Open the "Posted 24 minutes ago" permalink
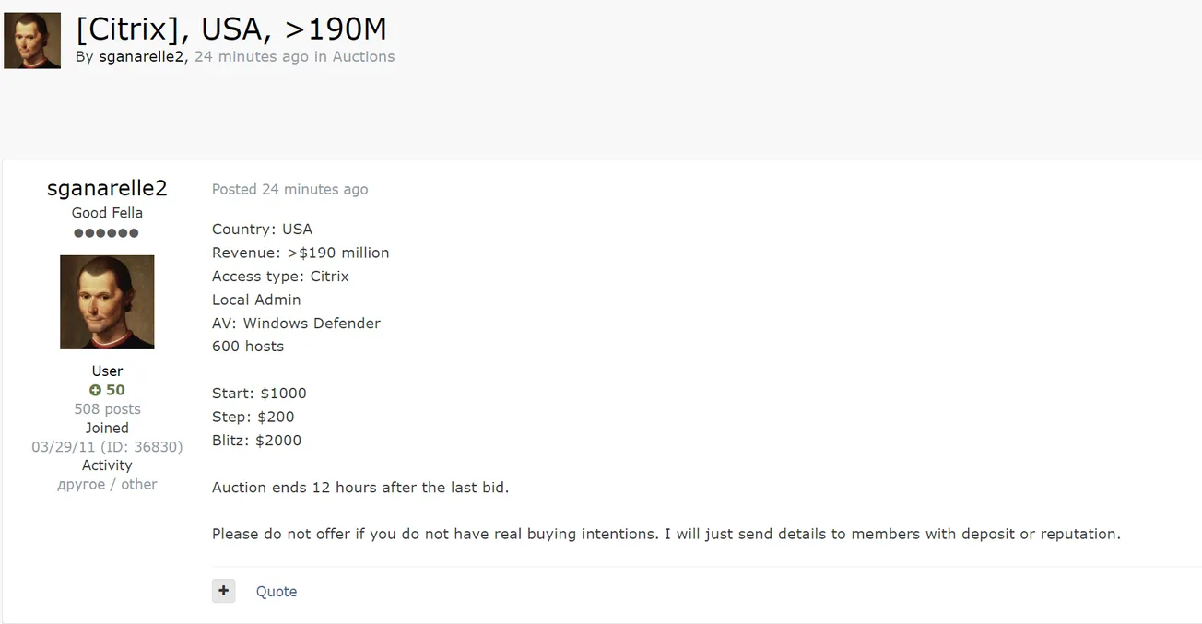The height and width of the screenshot is (624, 1202). 289,189
